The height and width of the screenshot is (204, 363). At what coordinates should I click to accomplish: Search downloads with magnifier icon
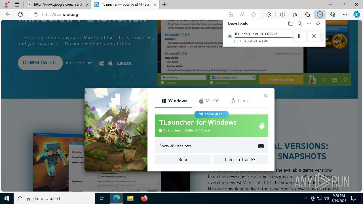(300, 24)
